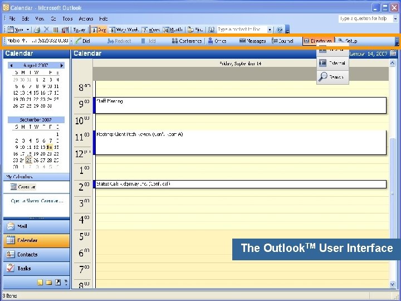This screenshot has width=401, height=301.
Task: Click the Directories toolbar button
Action: point(318,41)
